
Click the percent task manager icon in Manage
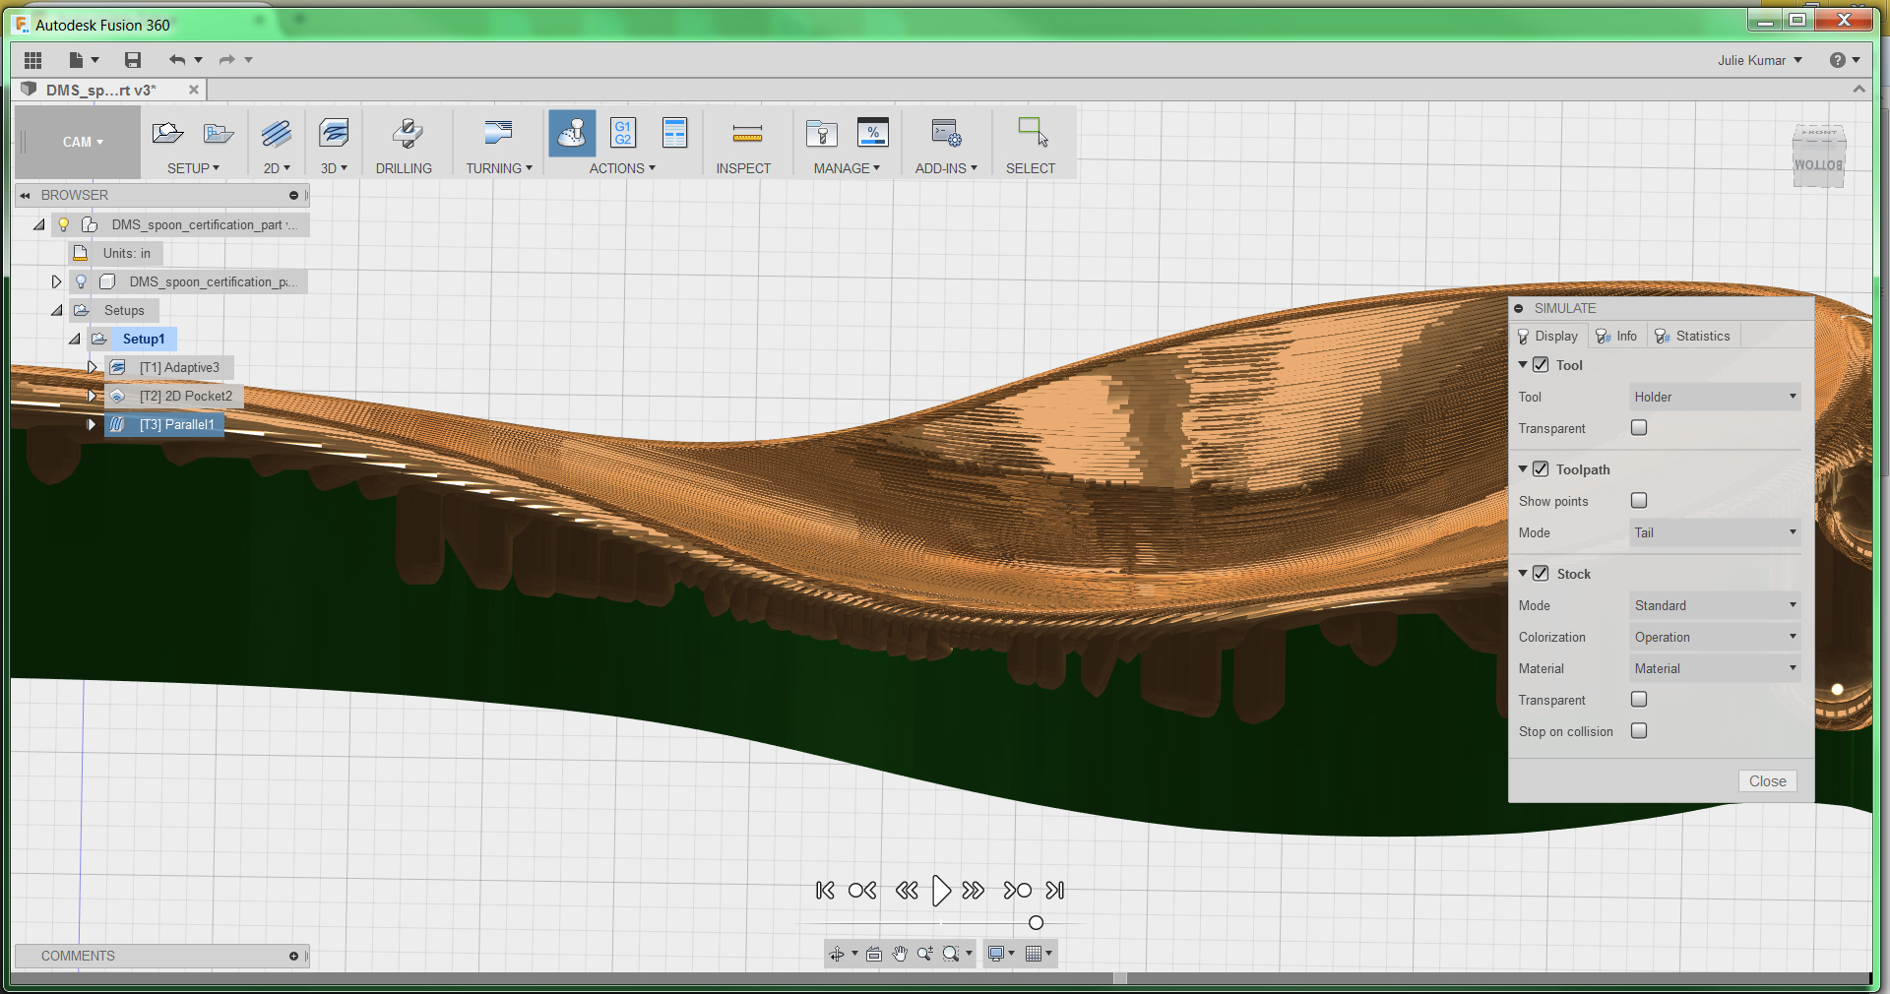pos(873,133)
